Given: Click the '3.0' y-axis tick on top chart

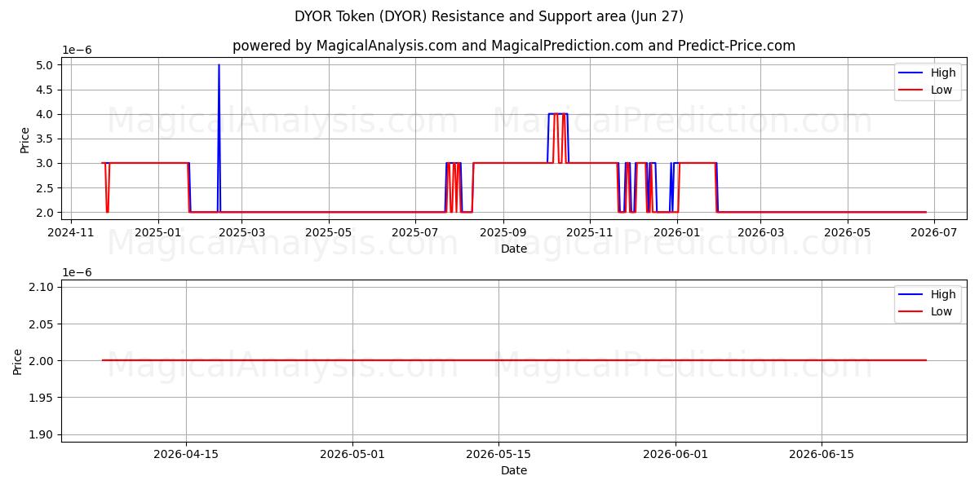Looking at the screenshot, I should point(47,163).
